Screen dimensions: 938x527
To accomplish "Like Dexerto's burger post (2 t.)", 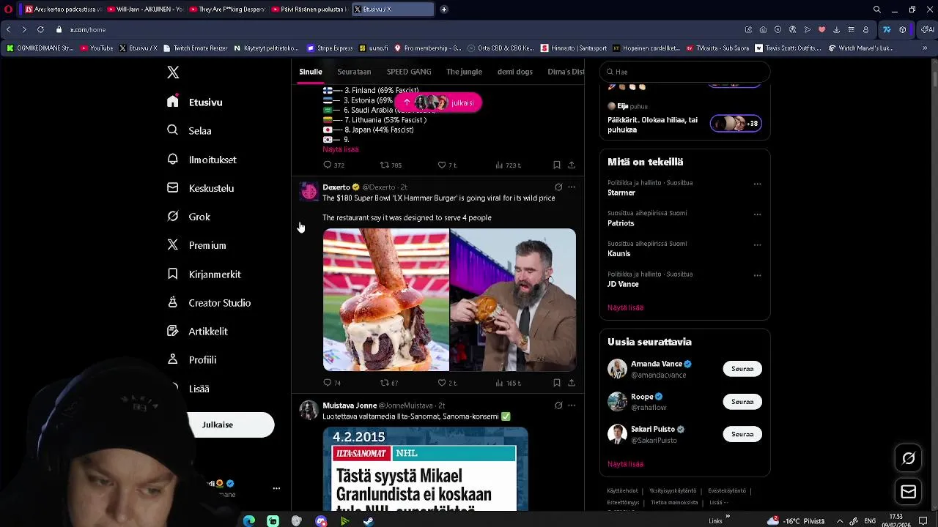I will (x=447, y=383).
